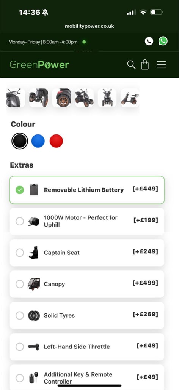Go to GreenPower home logo
Screen dimensions: 179x390
[39, 65]
